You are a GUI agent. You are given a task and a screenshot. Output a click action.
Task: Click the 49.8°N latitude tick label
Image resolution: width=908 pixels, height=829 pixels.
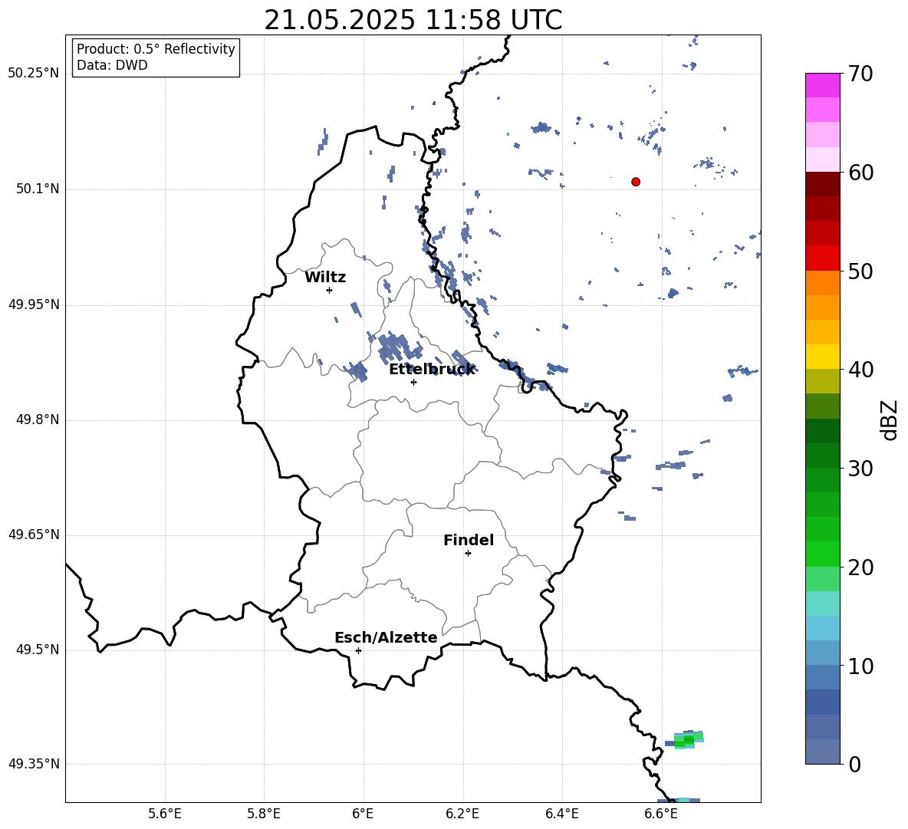37,419
